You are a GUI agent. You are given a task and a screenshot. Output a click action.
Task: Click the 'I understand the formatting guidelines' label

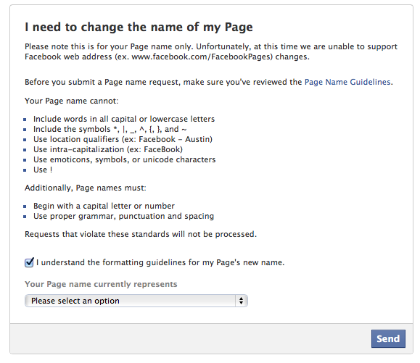160,262
